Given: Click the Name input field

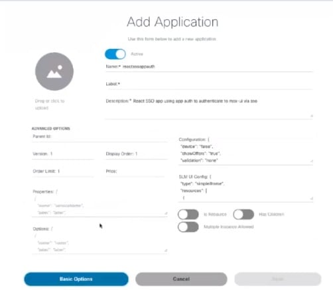Looking at the screenshot, I should pos(209,67).
